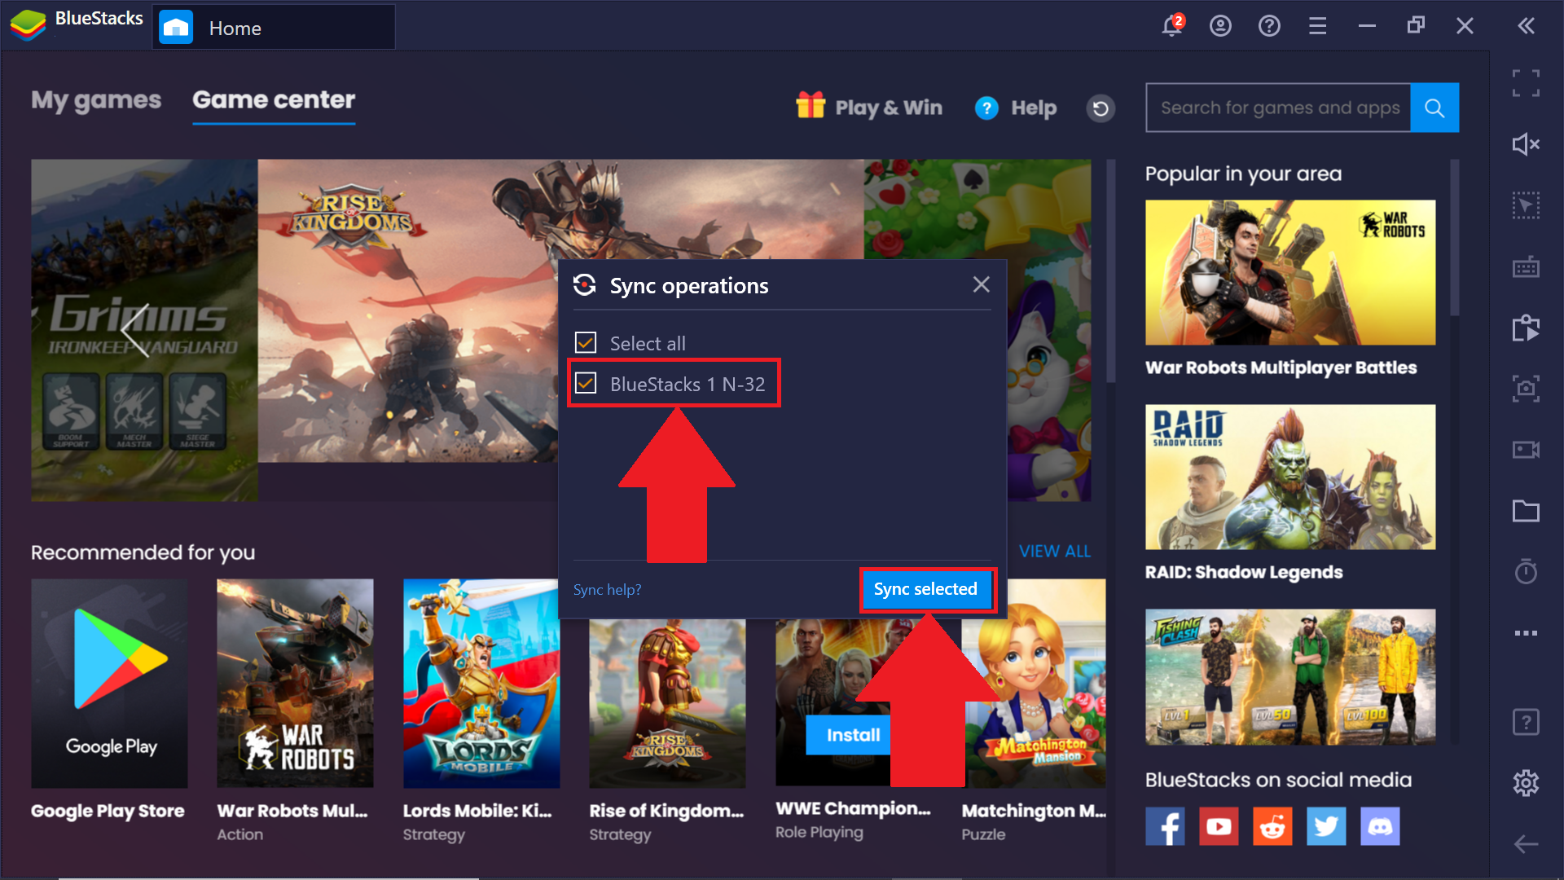The height and width of the screenshot is (880, 1564).
Task: Switch to My games tab
Action: [x=96, y=100]
